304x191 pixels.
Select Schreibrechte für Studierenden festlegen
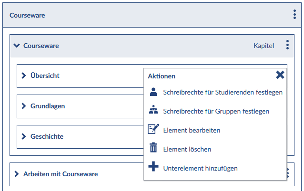click(x=223, y=92)
